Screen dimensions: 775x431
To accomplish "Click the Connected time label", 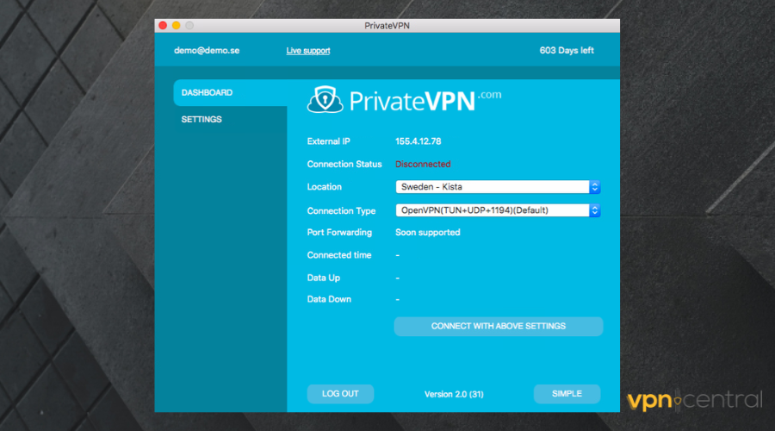I will (339, 255).
